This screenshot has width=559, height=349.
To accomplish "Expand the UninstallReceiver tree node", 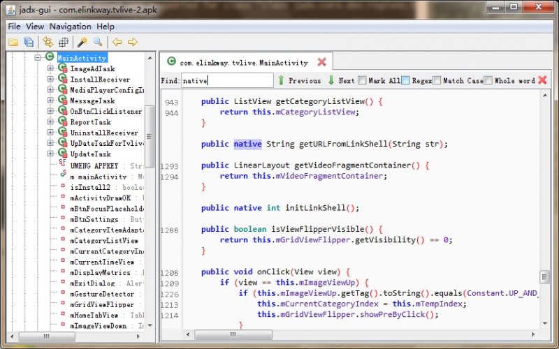I will coord(50,132).
